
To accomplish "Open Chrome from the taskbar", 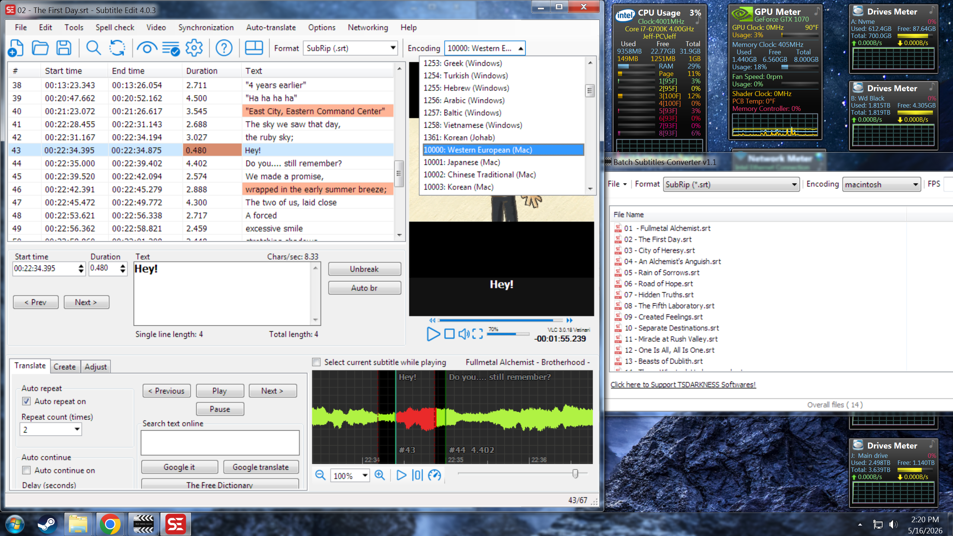I will point(110,524).
